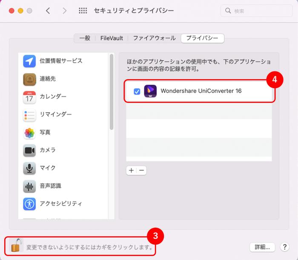Open Location Services (位置情報サービス) icon
Screen dimensions: 298x260
coord(29,61)
